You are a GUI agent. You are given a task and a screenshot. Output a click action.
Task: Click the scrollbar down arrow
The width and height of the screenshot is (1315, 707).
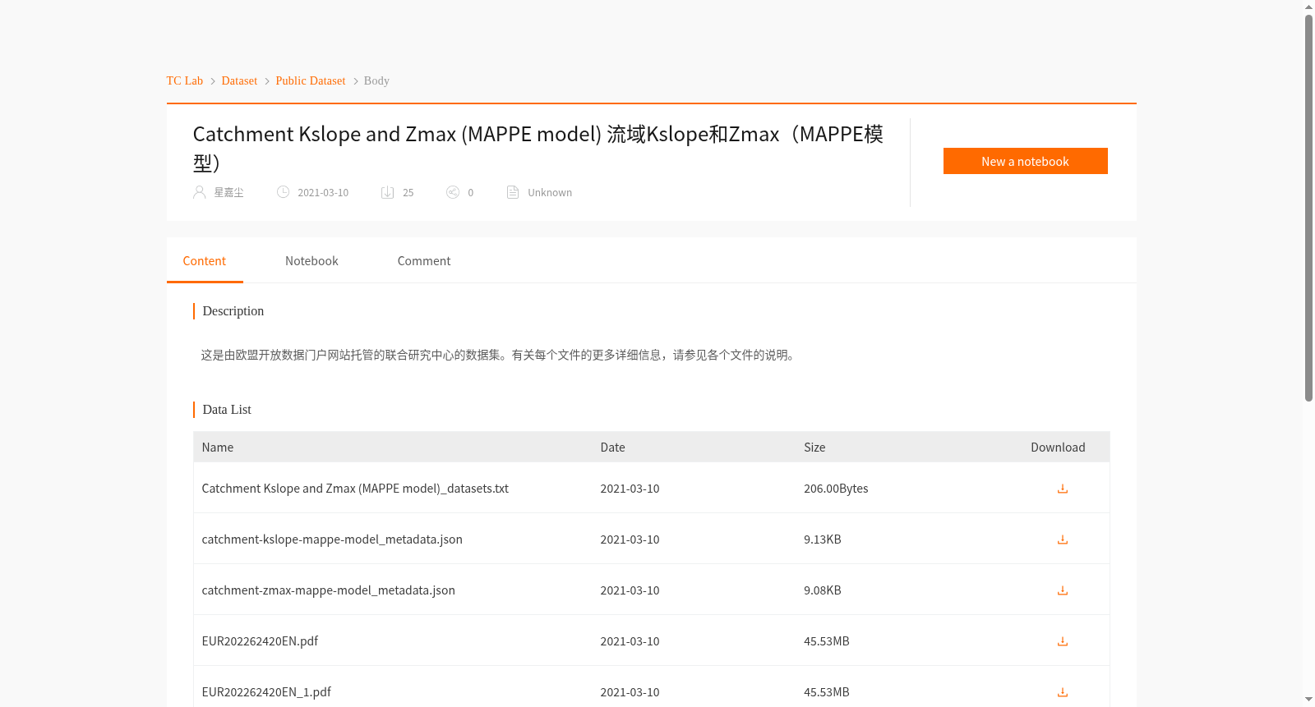point(1308,700)
